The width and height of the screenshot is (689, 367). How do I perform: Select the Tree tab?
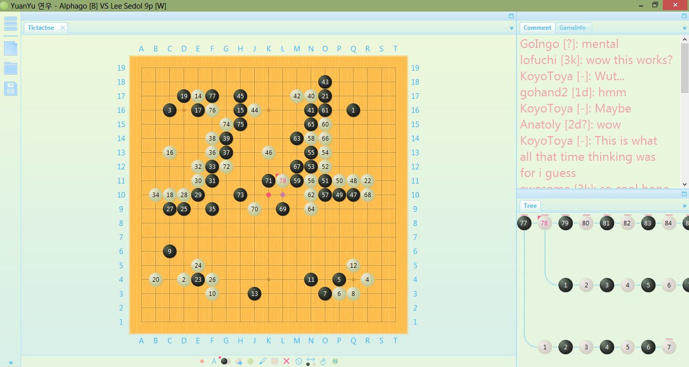pos(530,206)
